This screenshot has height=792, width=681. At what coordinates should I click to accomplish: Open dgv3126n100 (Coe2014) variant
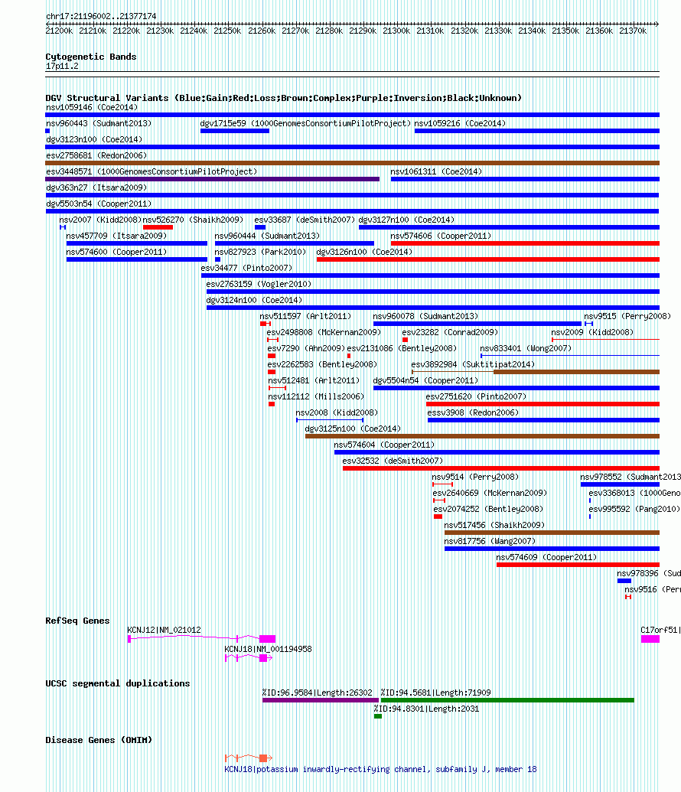[x=364, y=253]
